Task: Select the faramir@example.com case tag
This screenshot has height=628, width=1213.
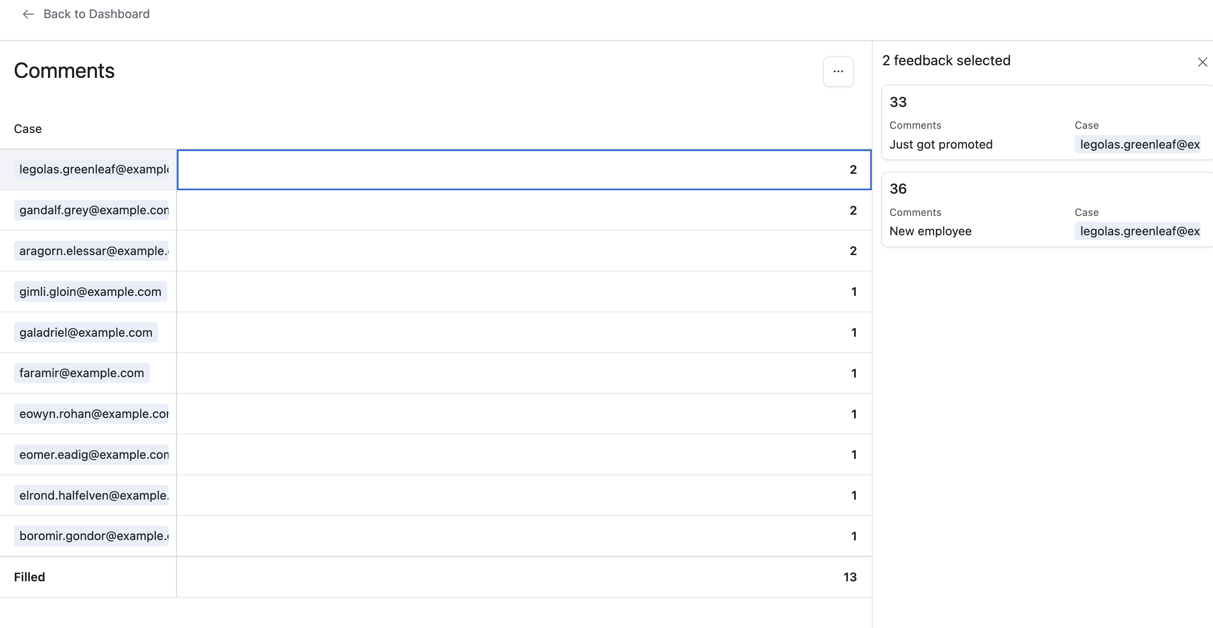Action: tap(81, 373)
